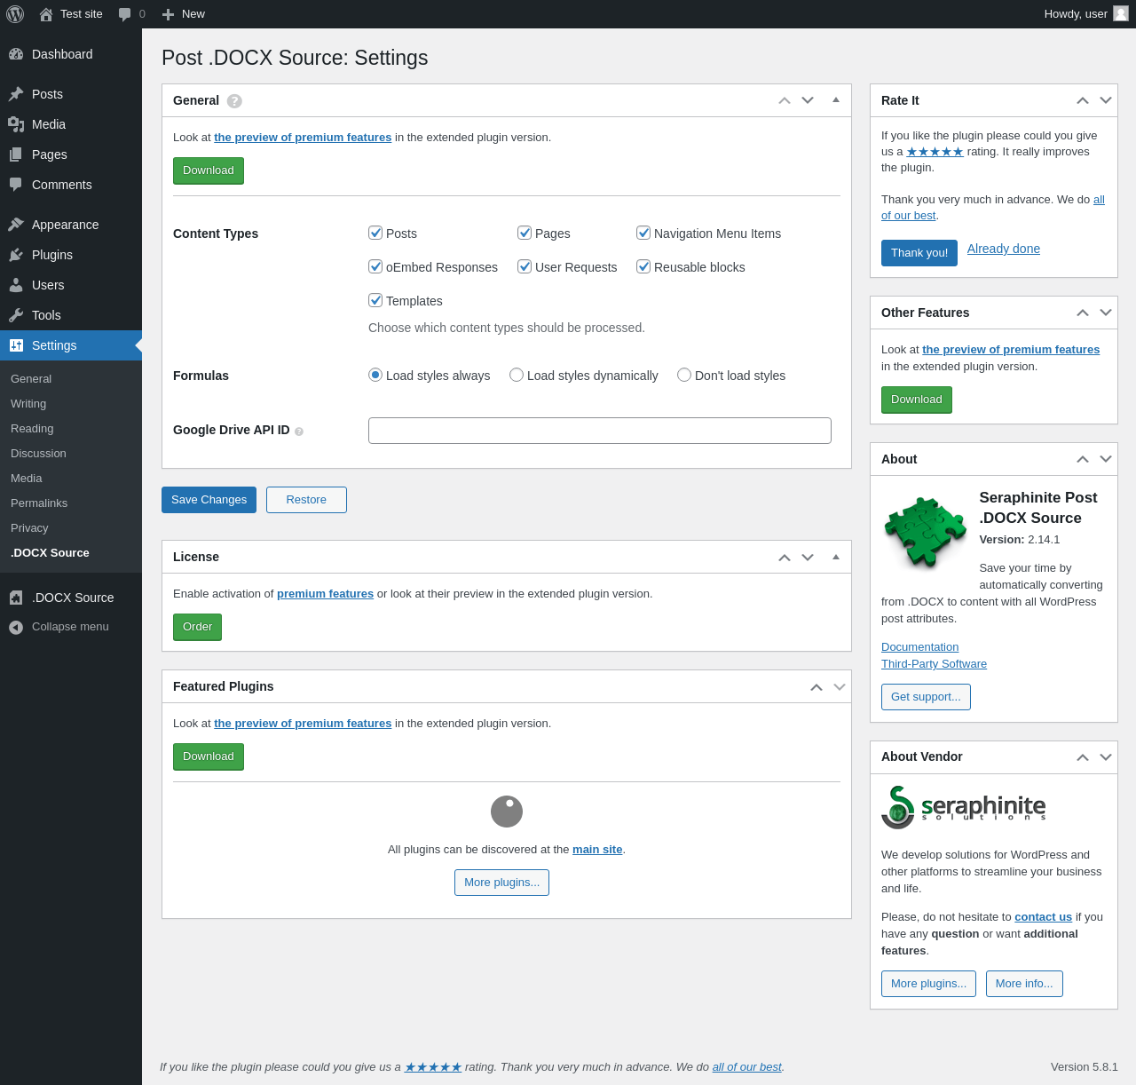Uncheck Templates checkbox

[375, 300]
